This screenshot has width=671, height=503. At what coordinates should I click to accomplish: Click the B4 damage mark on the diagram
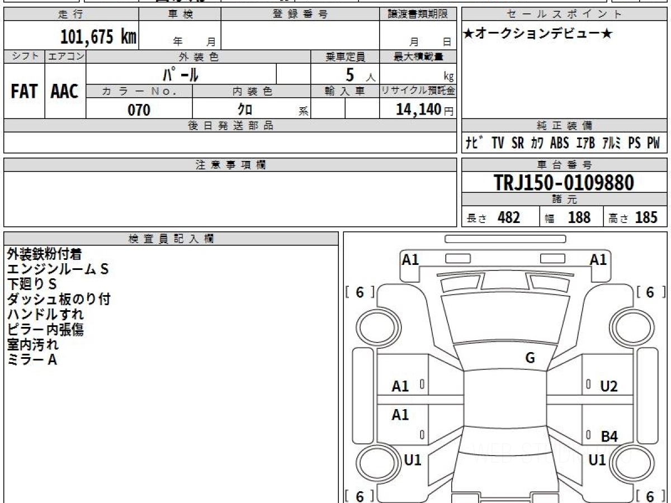pyautogui.click(x=609, y=437)
